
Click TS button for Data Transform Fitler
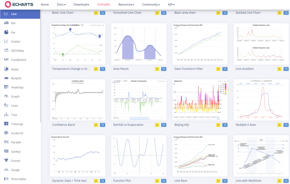click(225, 69)
